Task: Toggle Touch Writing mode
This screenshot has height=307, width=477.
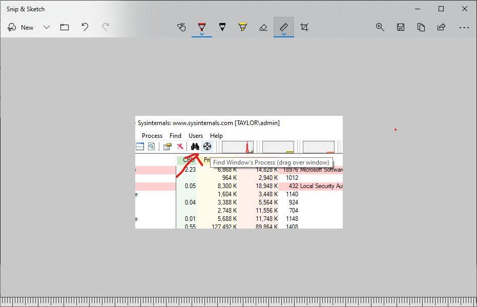Action: [181, 27]
